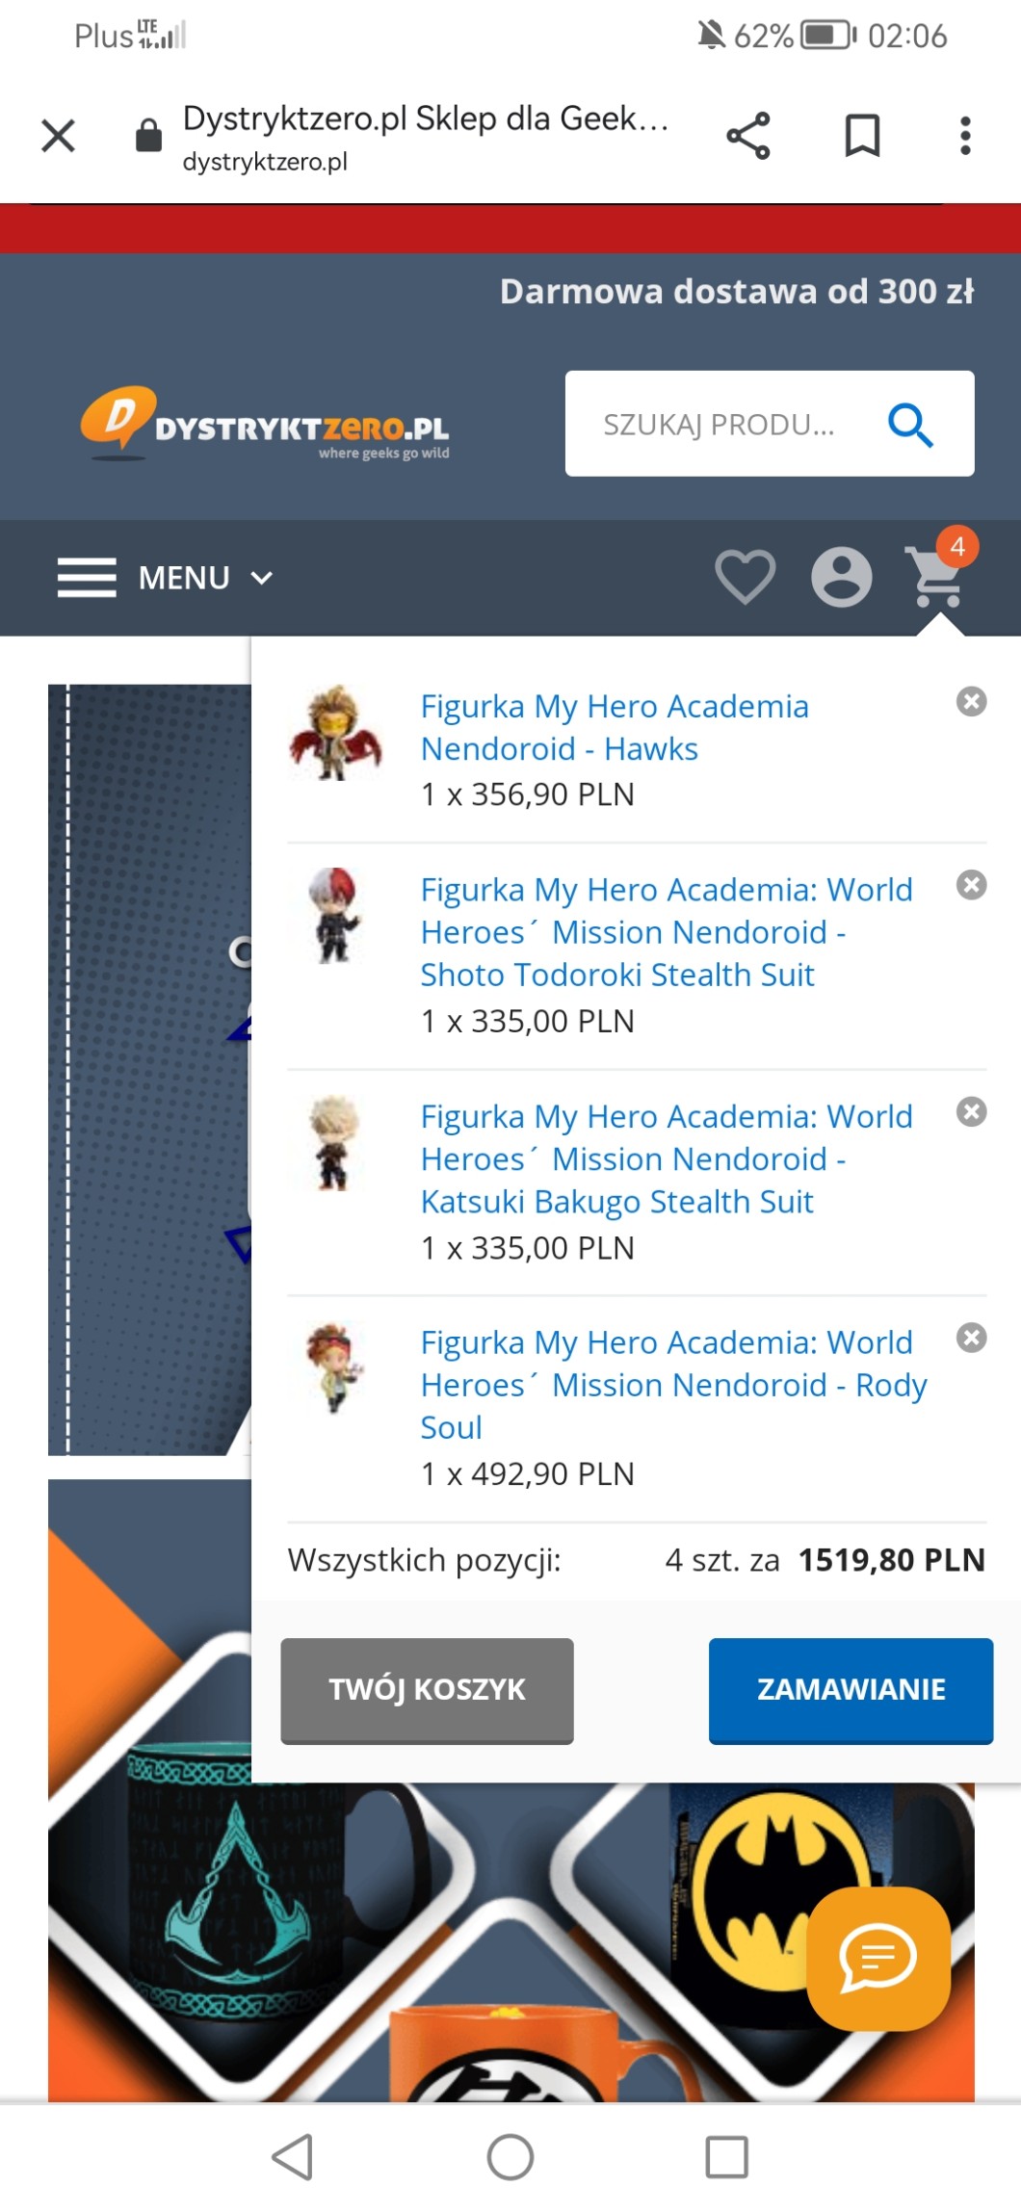Remove Katsuki Bakugo figure from cart
This screenshot has height=2212, width=1021.
point(971,1112)
